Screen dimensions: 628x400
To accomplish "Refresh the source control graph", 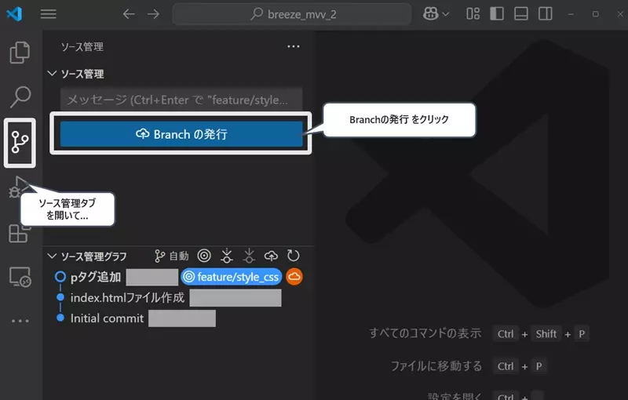I will [293, 256].
